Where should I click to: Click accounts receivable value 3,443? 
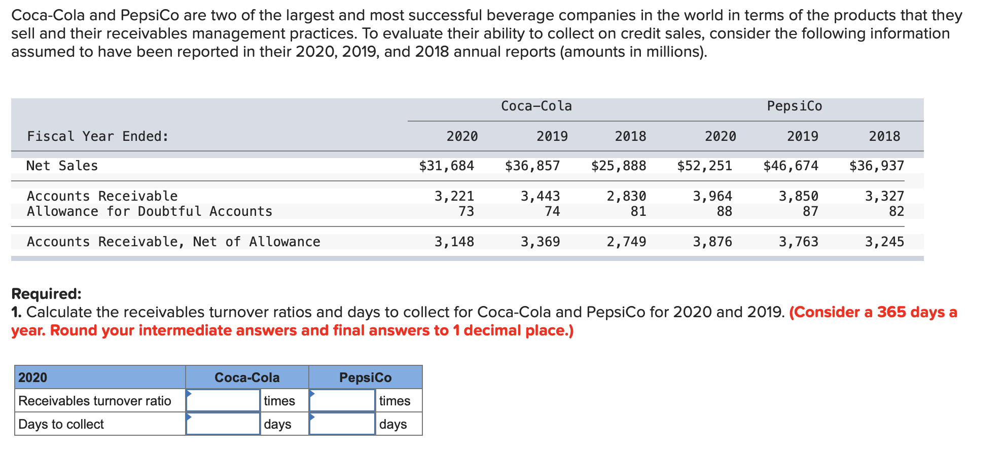(x=541, y=196)
